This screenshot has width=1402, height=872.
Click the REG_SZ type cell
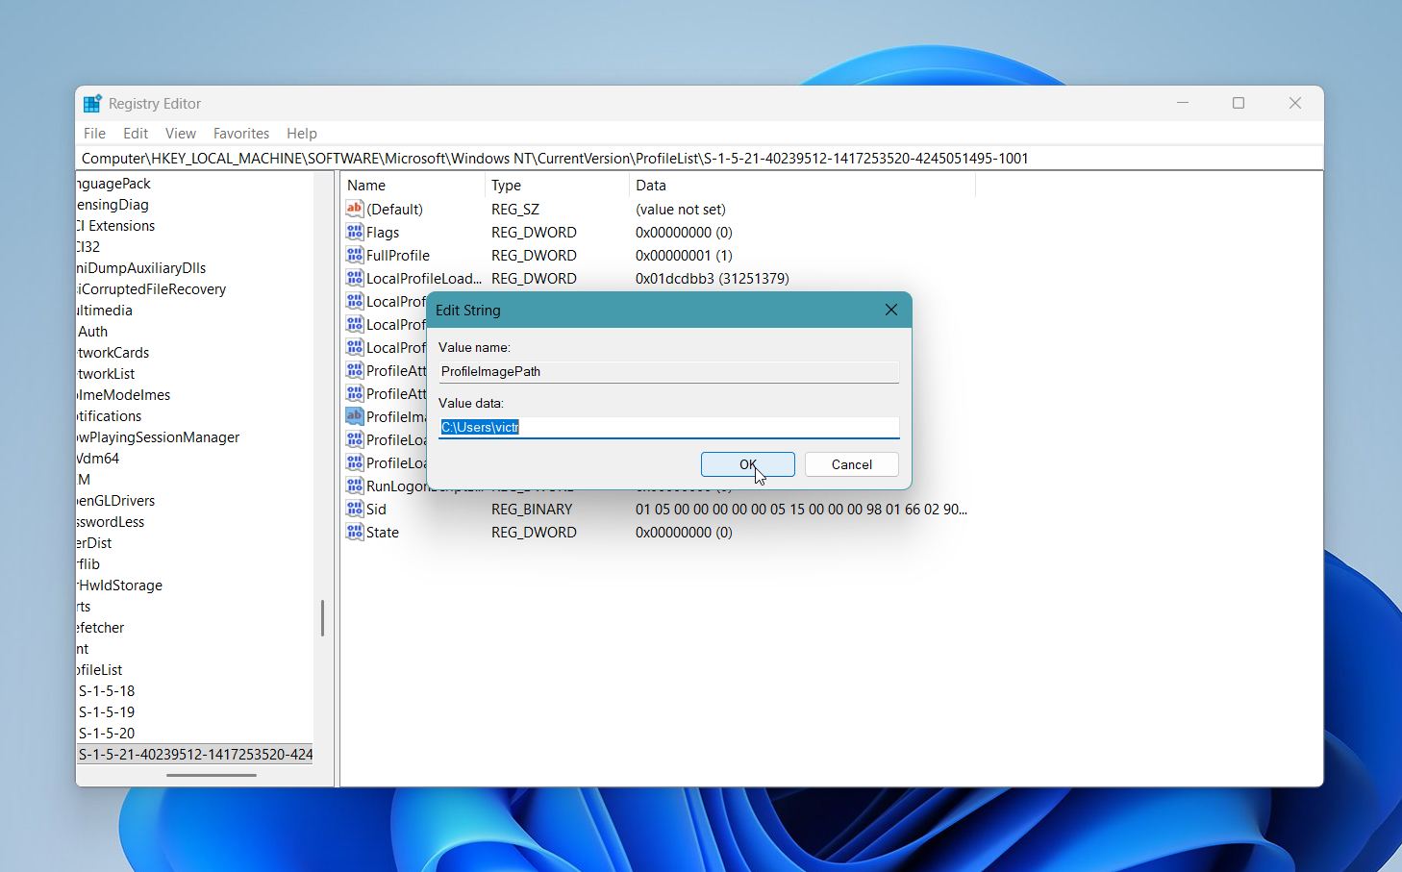pos(515,209)
